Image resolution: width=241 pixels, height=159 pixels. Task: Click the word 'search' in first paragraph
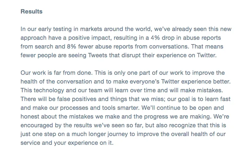pos(44,46)
